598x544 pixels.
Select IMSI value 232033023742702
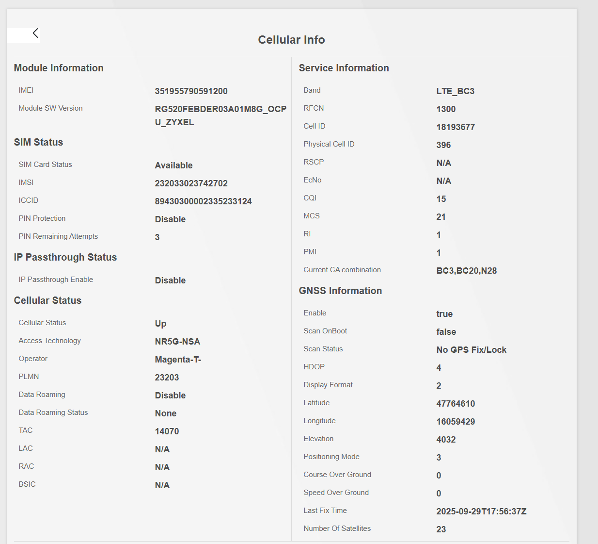(191, 183)
